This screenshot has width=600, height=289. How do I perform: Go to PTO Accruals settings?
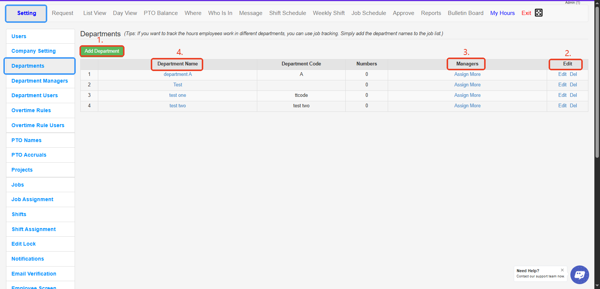coord(29,155)
